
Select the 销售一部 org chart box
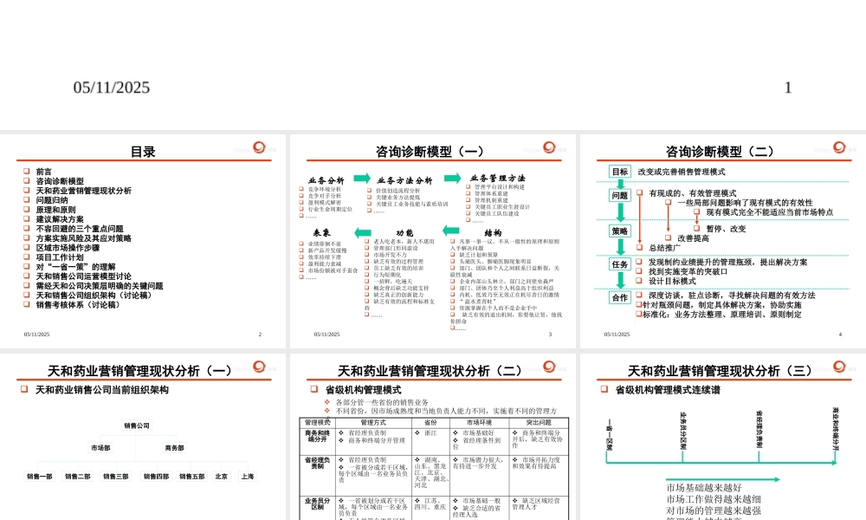40,477
